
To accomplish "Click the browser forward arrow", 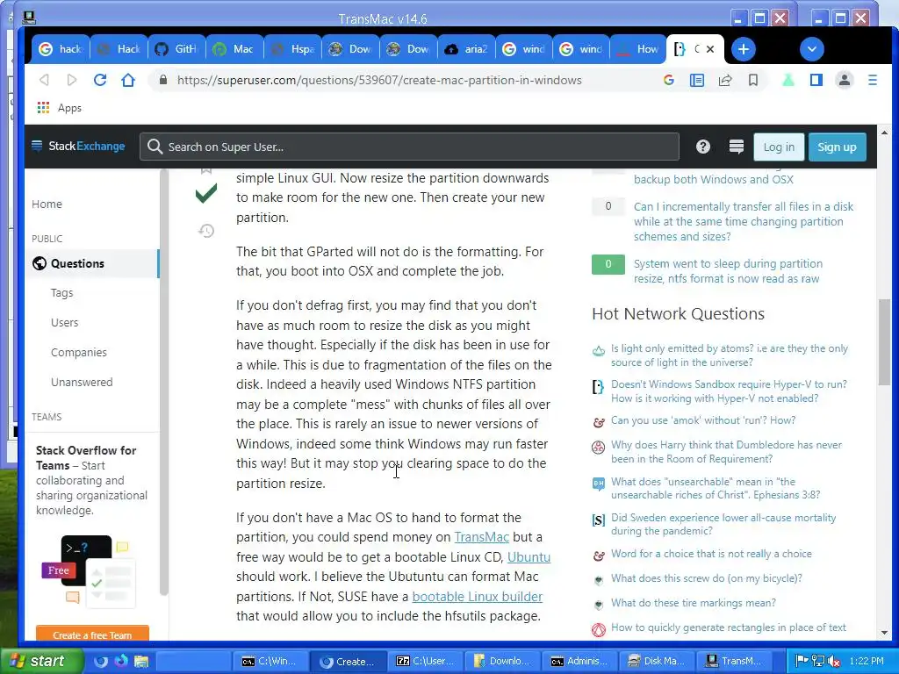I will [x=72, y=80].
